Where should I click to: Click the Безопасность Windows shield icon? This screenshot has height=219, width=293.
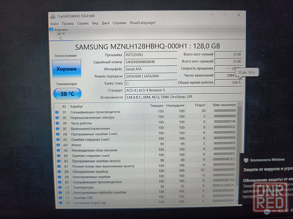pyautogui.click(x=246, y=160)
